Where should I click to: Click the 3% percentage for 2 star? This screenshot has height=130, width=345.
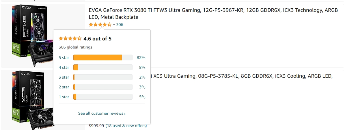tap(142, 87)
